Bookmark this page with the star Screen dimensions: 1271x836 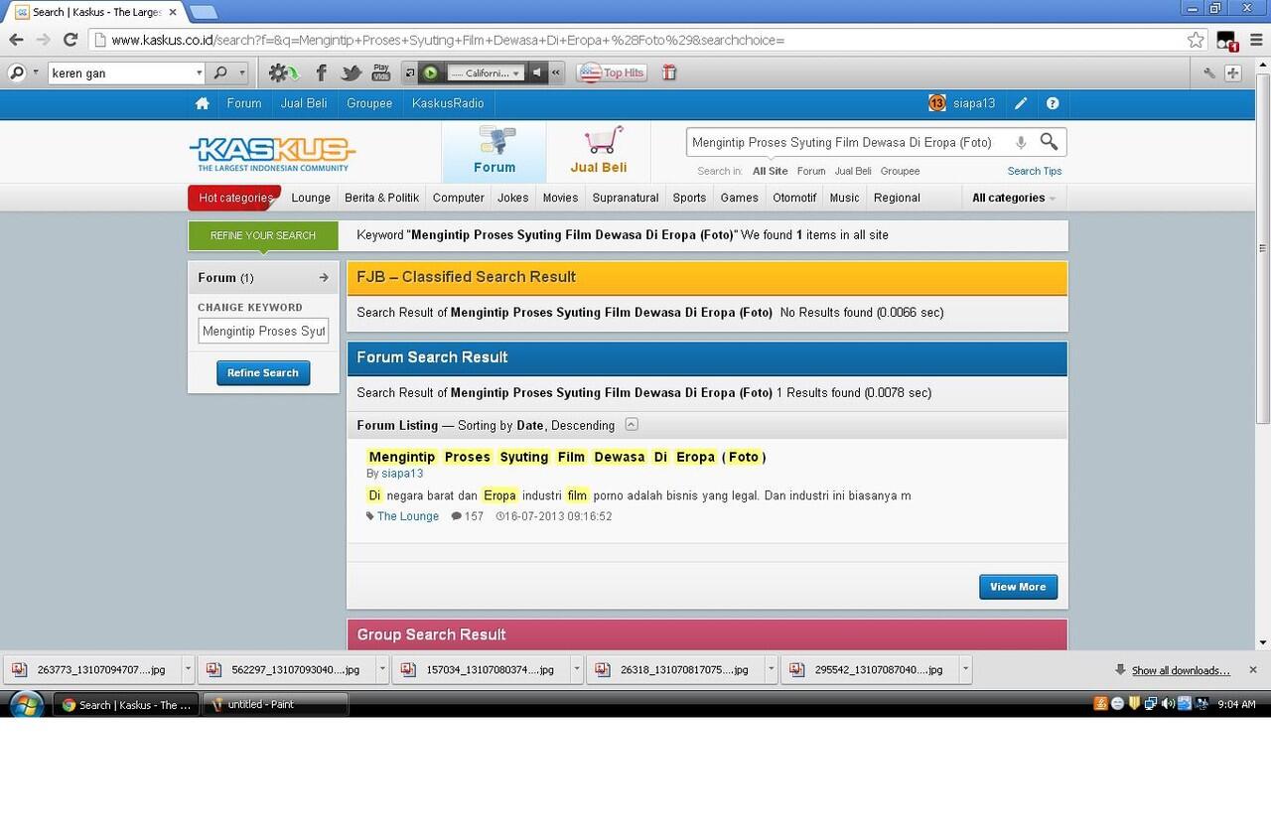[x=1196, y=40]
